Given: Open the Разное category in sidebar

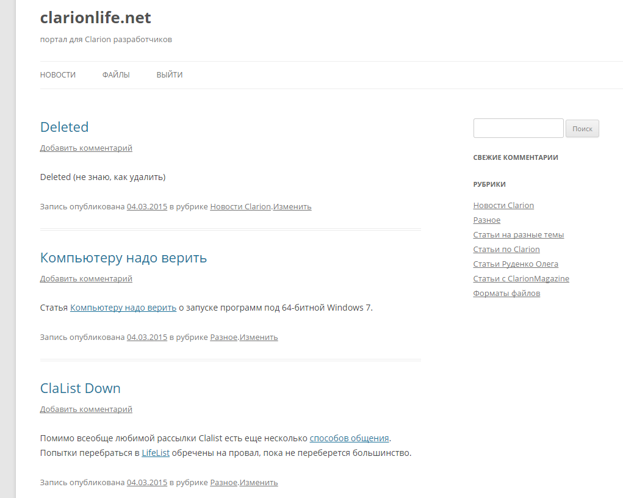Looking at the screenshot, I should (x=486, y=220).
